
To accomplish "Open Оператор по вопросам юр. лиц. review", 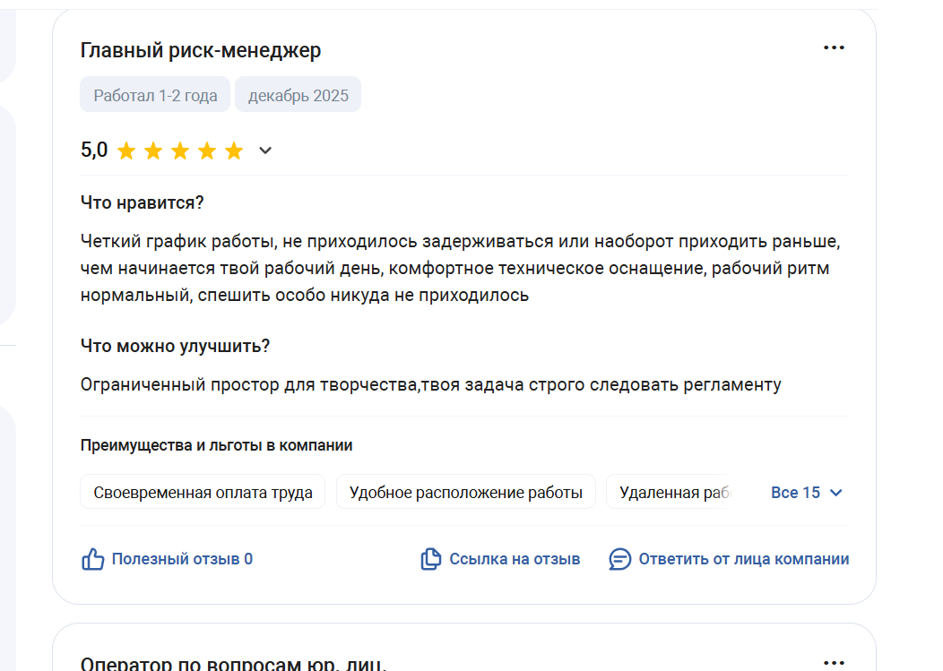I will [233, 664].
